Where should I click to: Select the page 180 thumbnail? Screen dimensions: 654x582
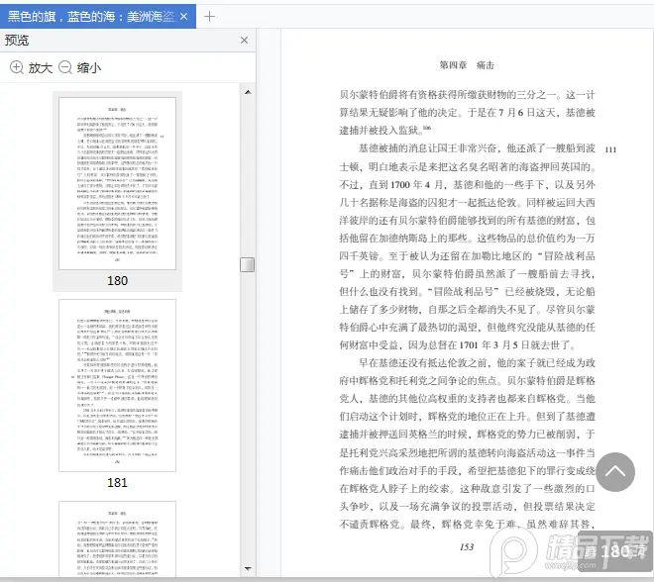click(117, 183)
